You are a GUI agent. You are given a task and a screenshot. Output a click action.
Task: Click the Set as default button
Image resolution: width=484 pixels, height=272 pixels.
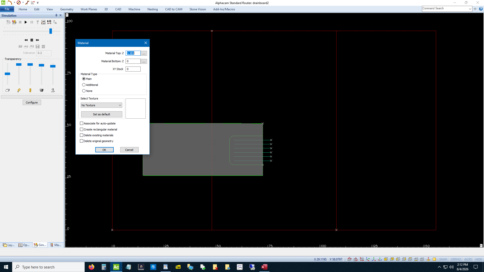coord(102,114)
